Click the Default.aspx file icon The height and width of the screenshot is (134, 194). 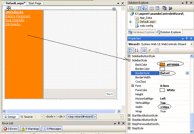137,22
